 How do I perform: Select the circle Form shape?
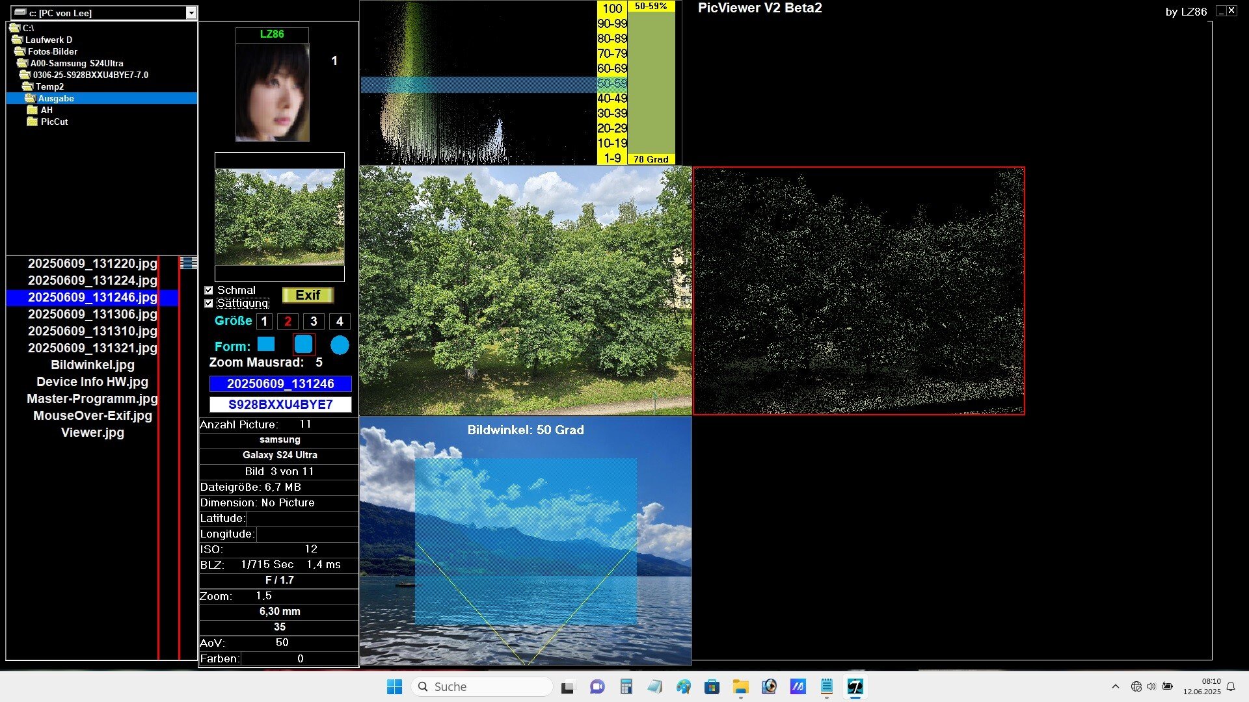(340, 345)
